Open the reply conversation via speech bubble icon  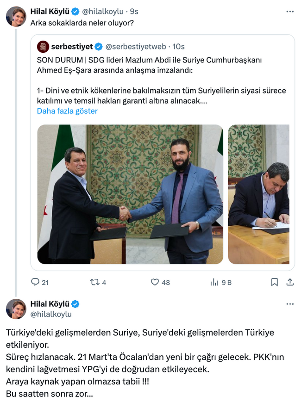click(x=36, y=281)
